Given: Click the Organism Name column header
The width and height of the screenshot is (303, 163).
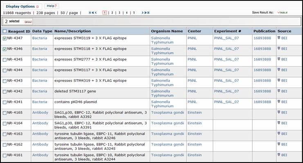Looking at the screenshot, I should pyautogui.click(x=166, y=31).
